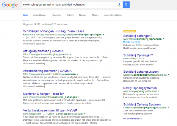
Task: Open result Veilig thuisklussen met 10 tips - HaVeP
Action: 50,111
